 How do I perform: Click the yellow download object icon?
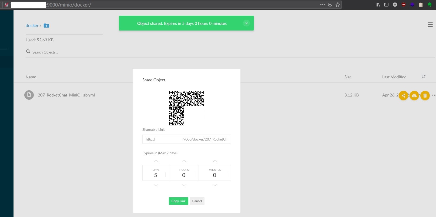(x=414, y=95)
